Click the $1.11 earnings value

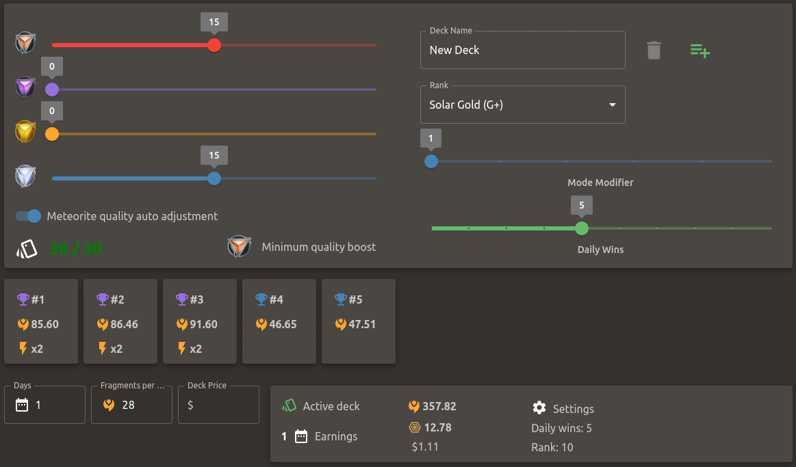tap(425, 446)
